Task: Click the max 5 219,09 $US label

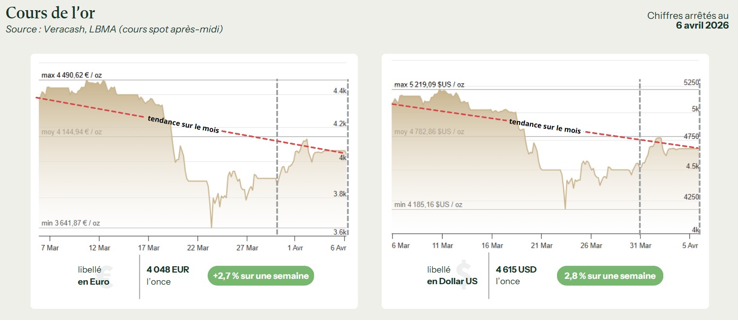Action: click(x=429, y=85)
